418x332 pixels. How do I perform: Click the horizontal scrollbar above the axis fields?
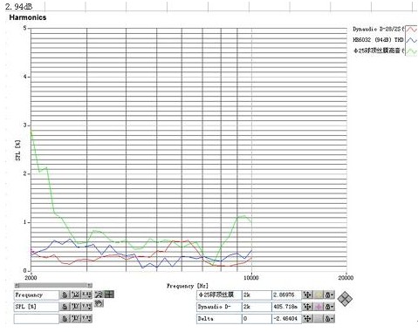point(53,285)
